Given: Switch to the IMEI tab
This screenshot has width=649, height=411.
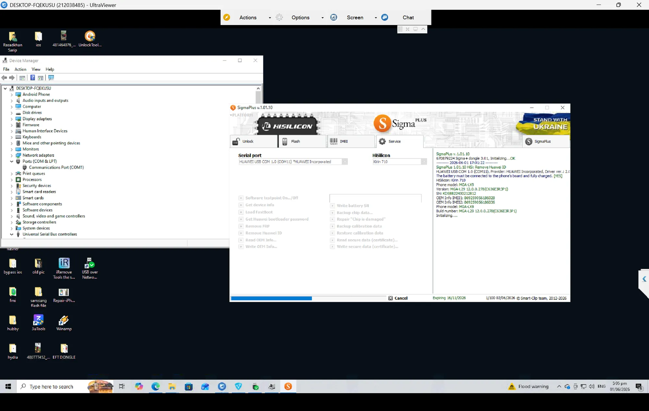Looking at the screenshot, I should coord(351,141).
